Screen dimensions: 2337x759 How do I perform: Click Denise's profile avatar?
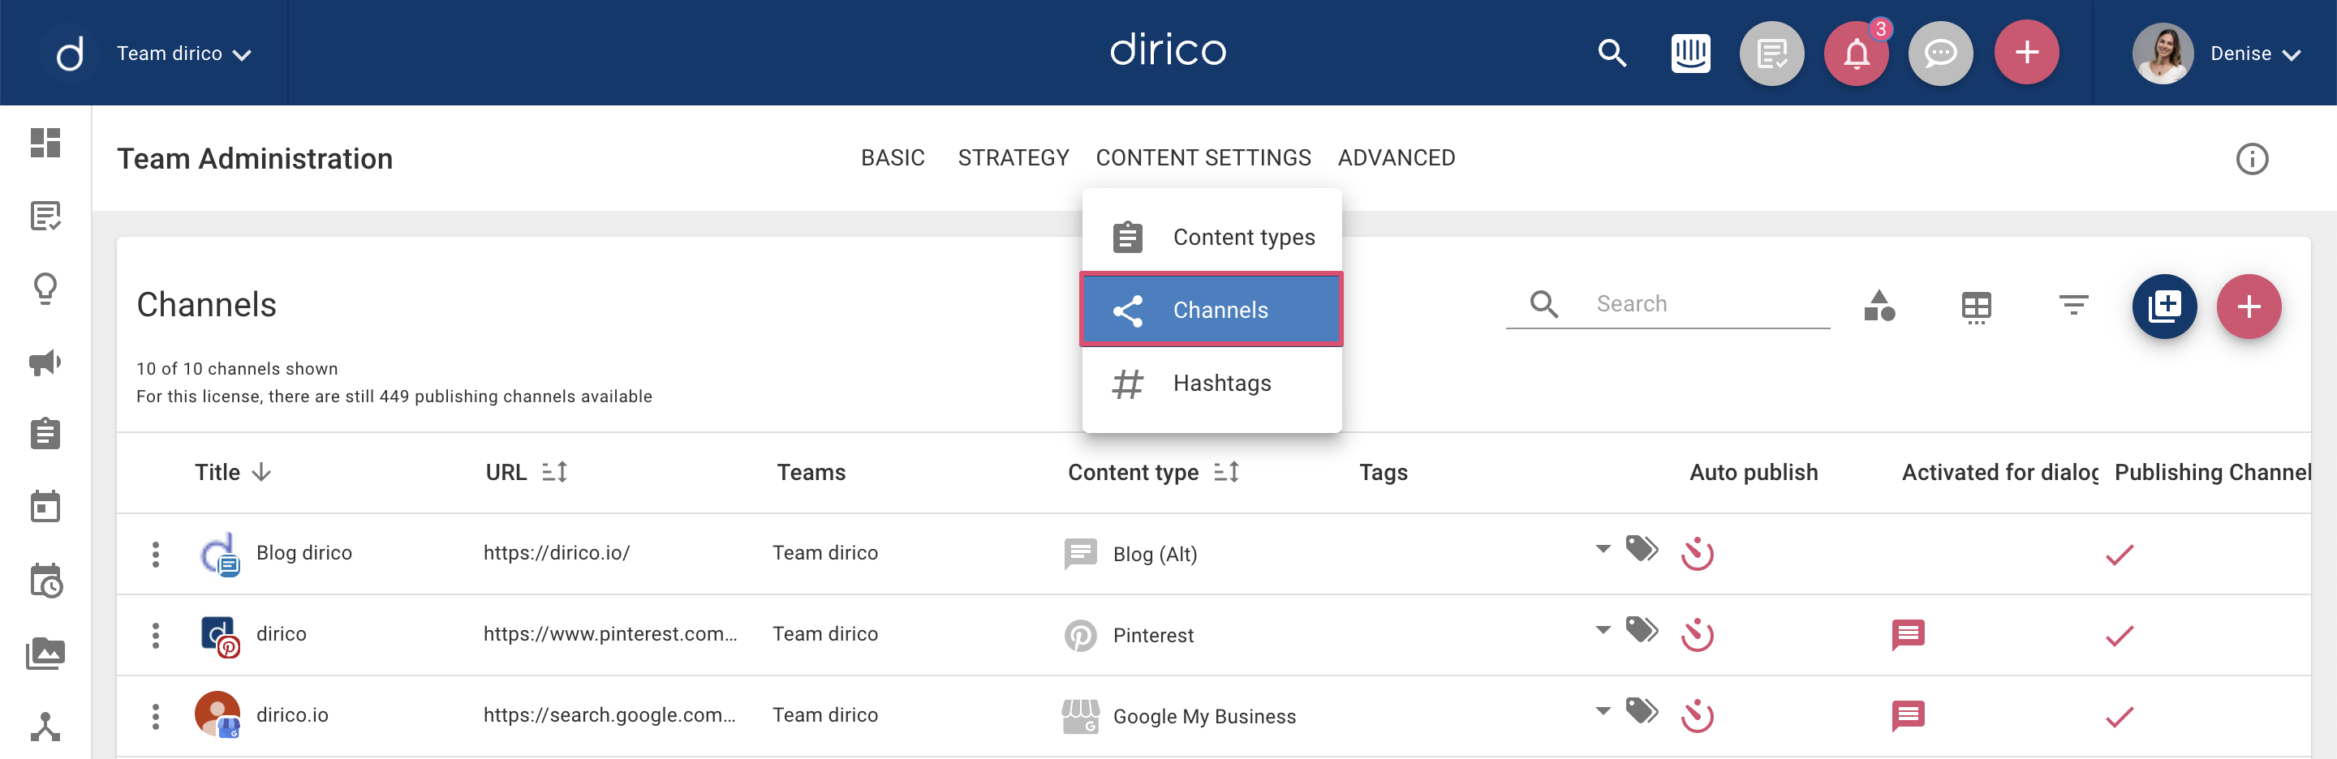[x=2162, y=54]
